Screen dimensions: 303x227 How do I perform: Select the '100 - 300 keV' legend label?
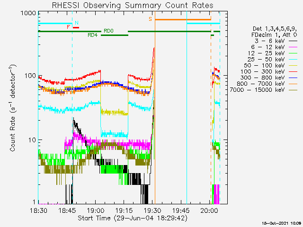coord(263,71)
